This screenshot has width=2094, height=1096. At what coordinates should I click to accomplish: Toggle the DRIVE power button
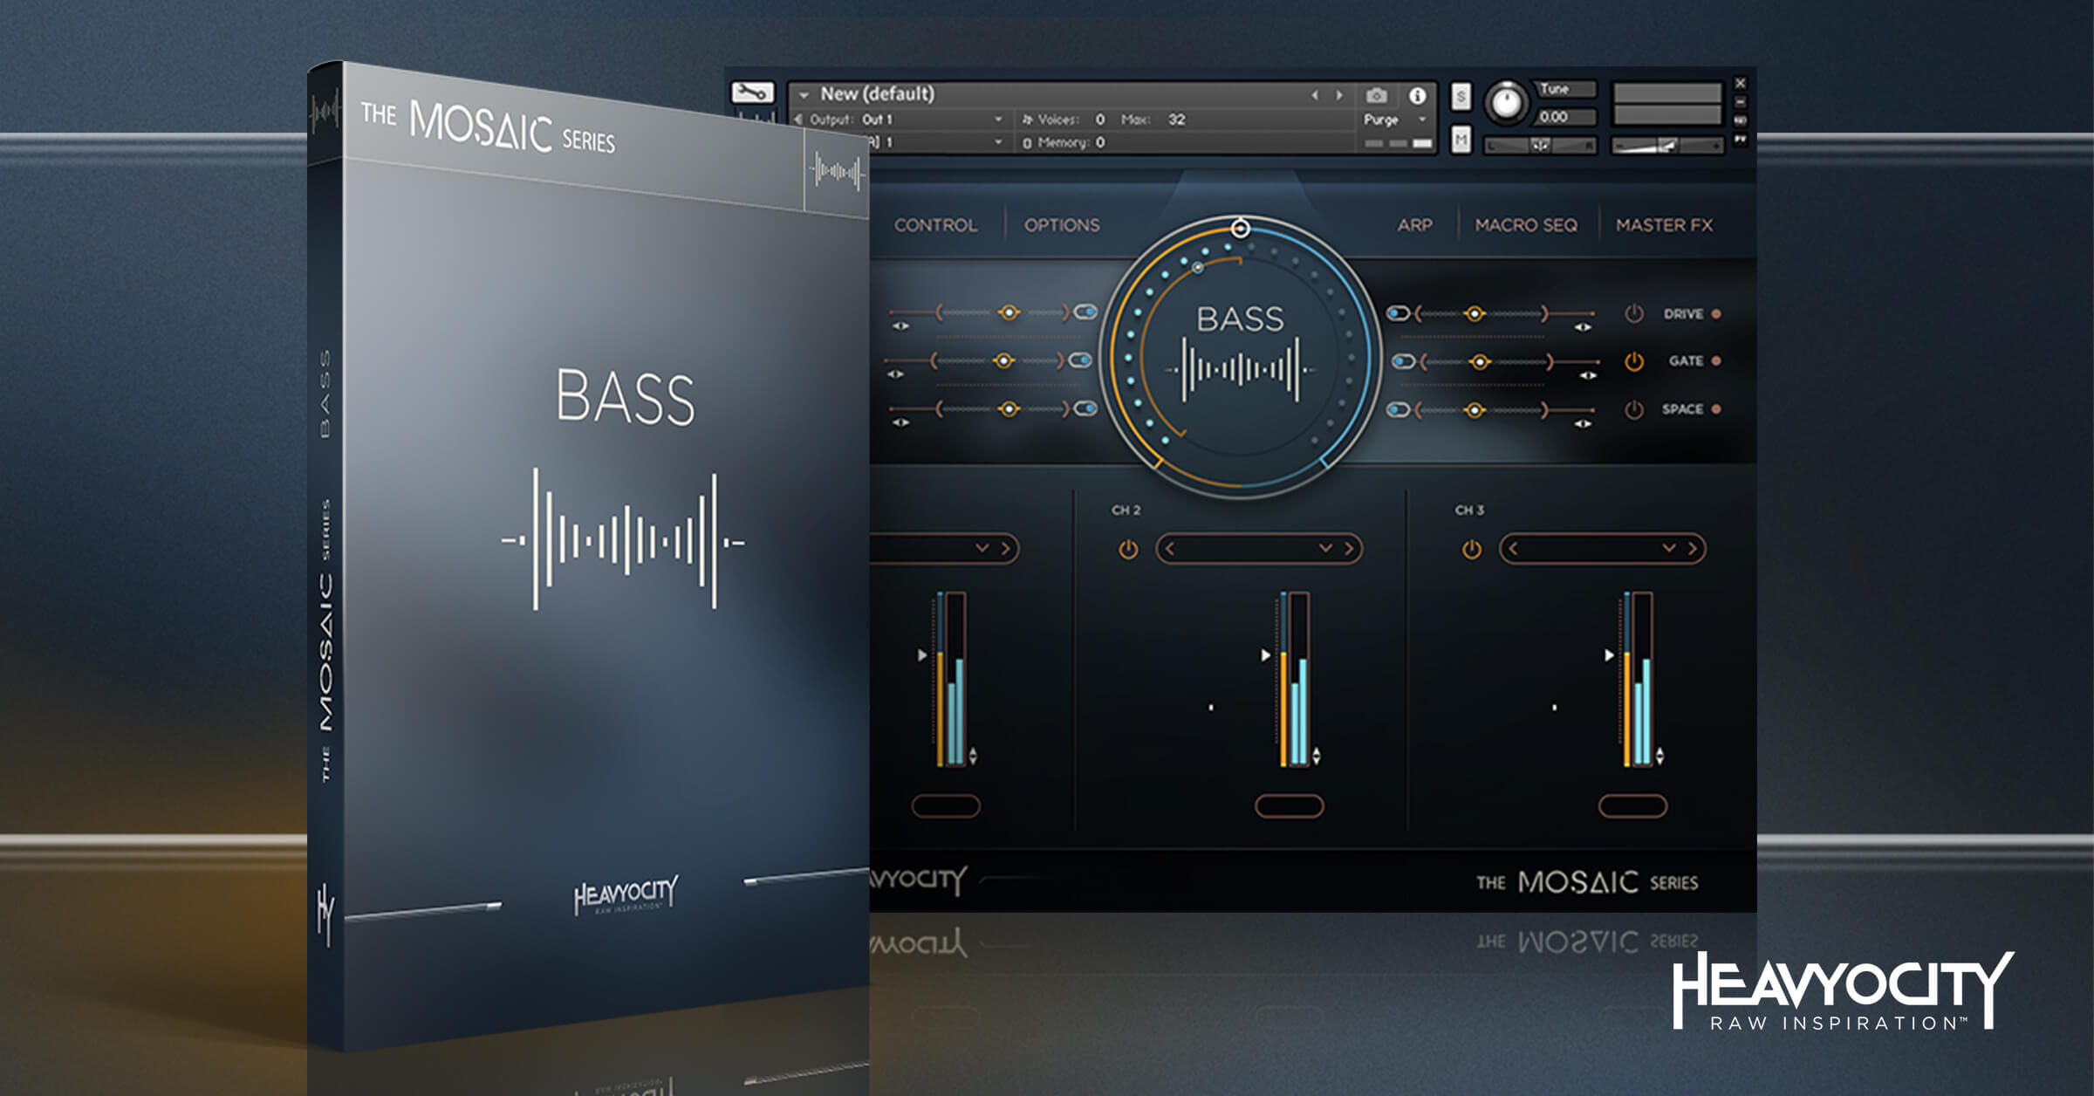1634,313
